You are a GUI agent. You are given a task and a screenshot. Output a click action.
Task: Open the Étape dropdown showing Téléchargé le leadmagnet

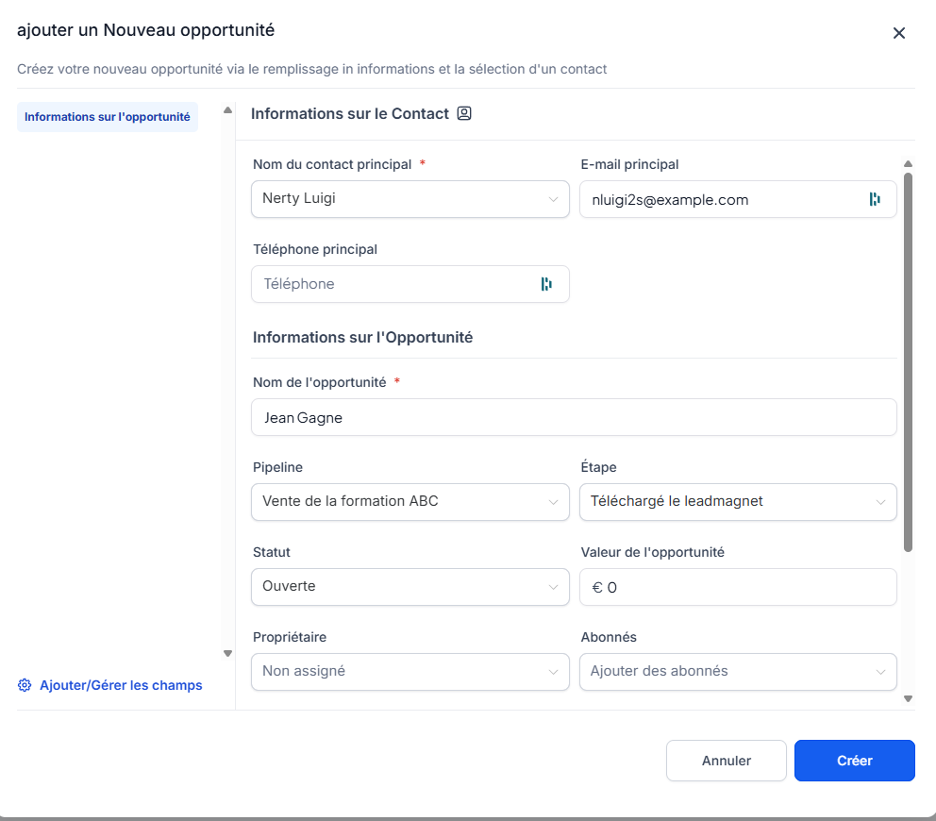click(738, 501)
